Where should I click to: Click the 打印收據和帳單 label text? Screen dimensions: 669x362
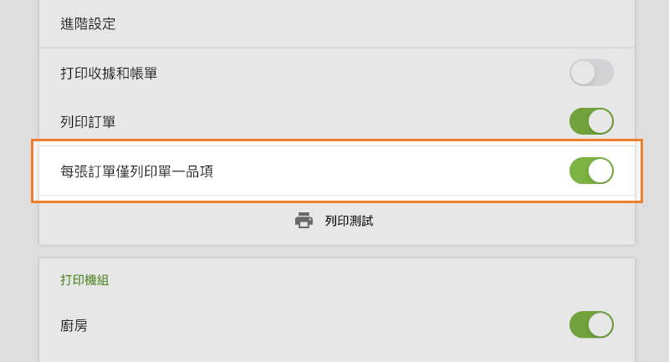(x=109, y=73)
